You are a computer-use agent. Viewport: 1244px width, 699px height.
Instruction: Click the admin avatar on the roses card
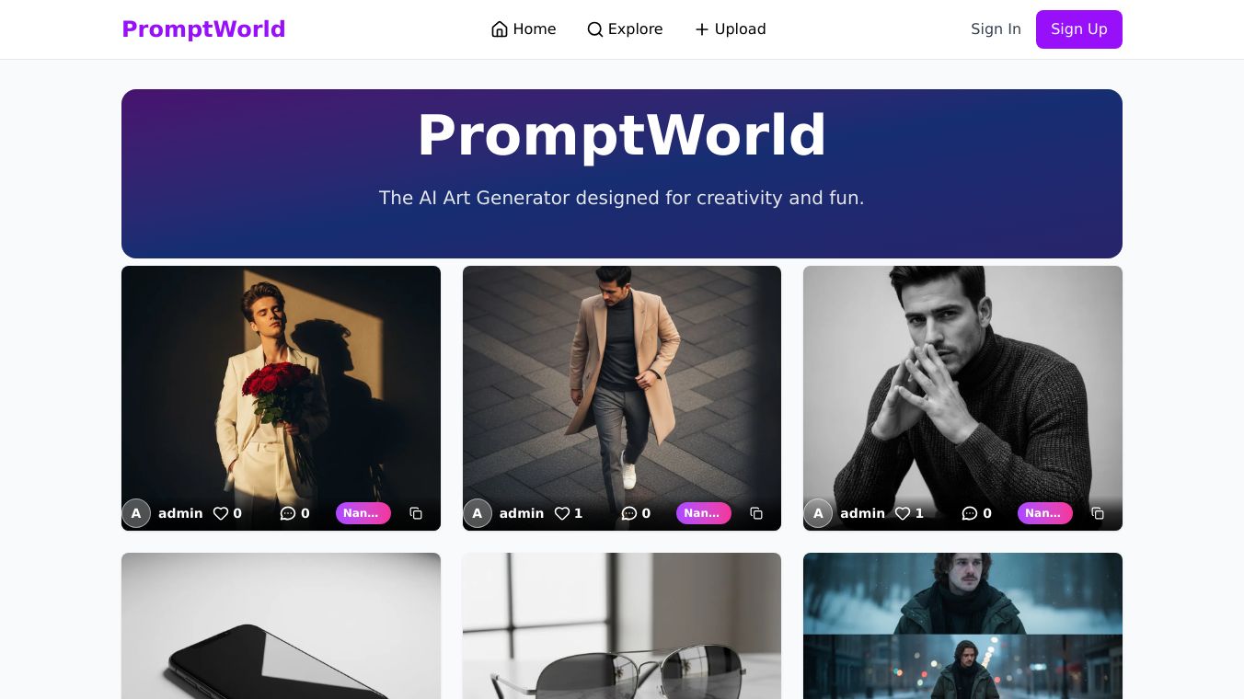(x=136, y=513)
